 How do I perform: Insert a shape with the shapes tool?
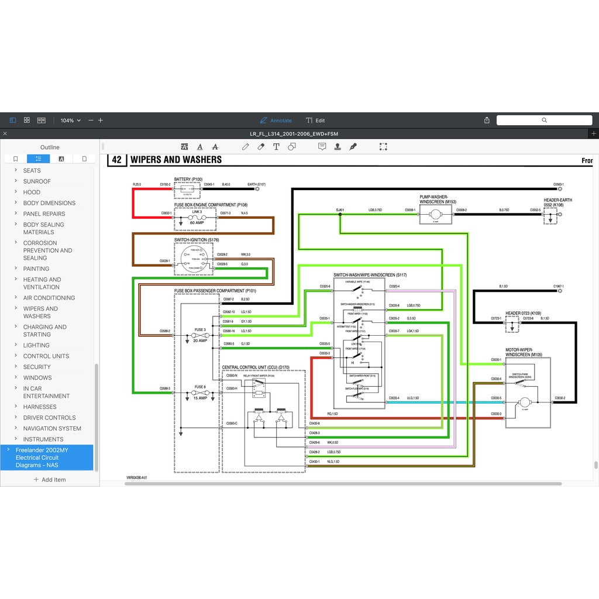coord(292,147)
